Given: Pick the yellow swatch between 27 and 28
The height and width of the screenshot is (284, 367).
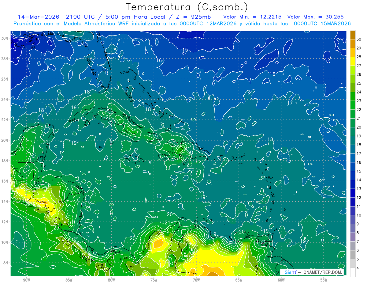Looking at the screenshot, I should (x=353, y=61).
